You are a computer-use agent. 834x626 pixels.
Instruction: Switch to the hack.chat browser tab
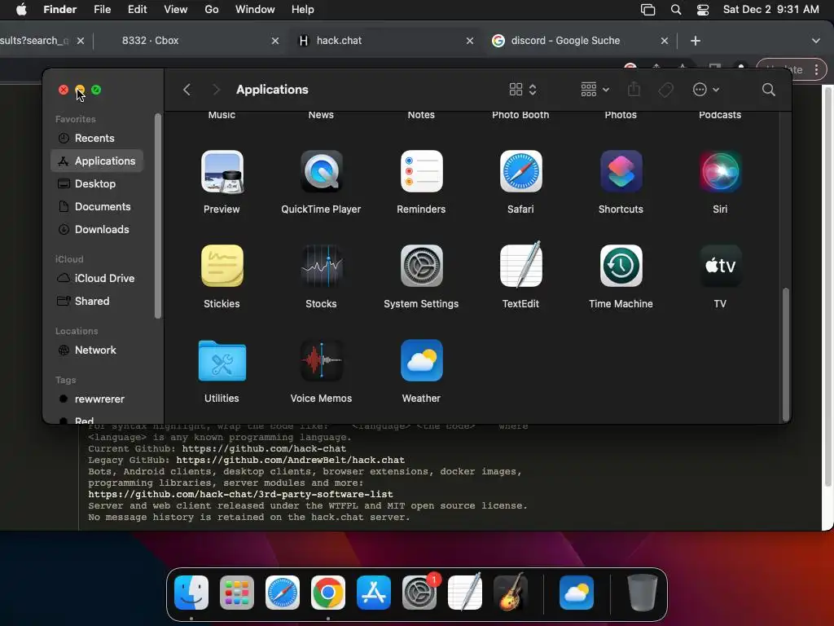pos(339,41)
